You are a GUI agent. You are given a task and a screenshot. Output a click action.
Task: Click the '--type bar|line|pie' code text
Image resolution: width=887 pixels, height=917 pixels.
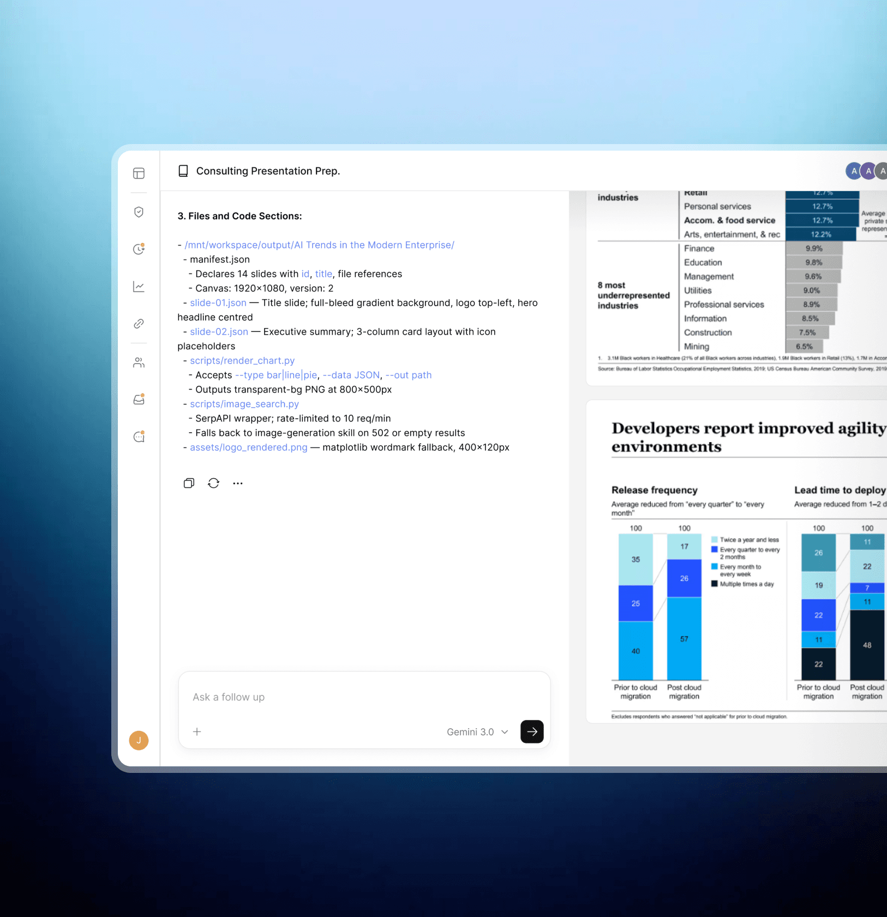[276, 375]
